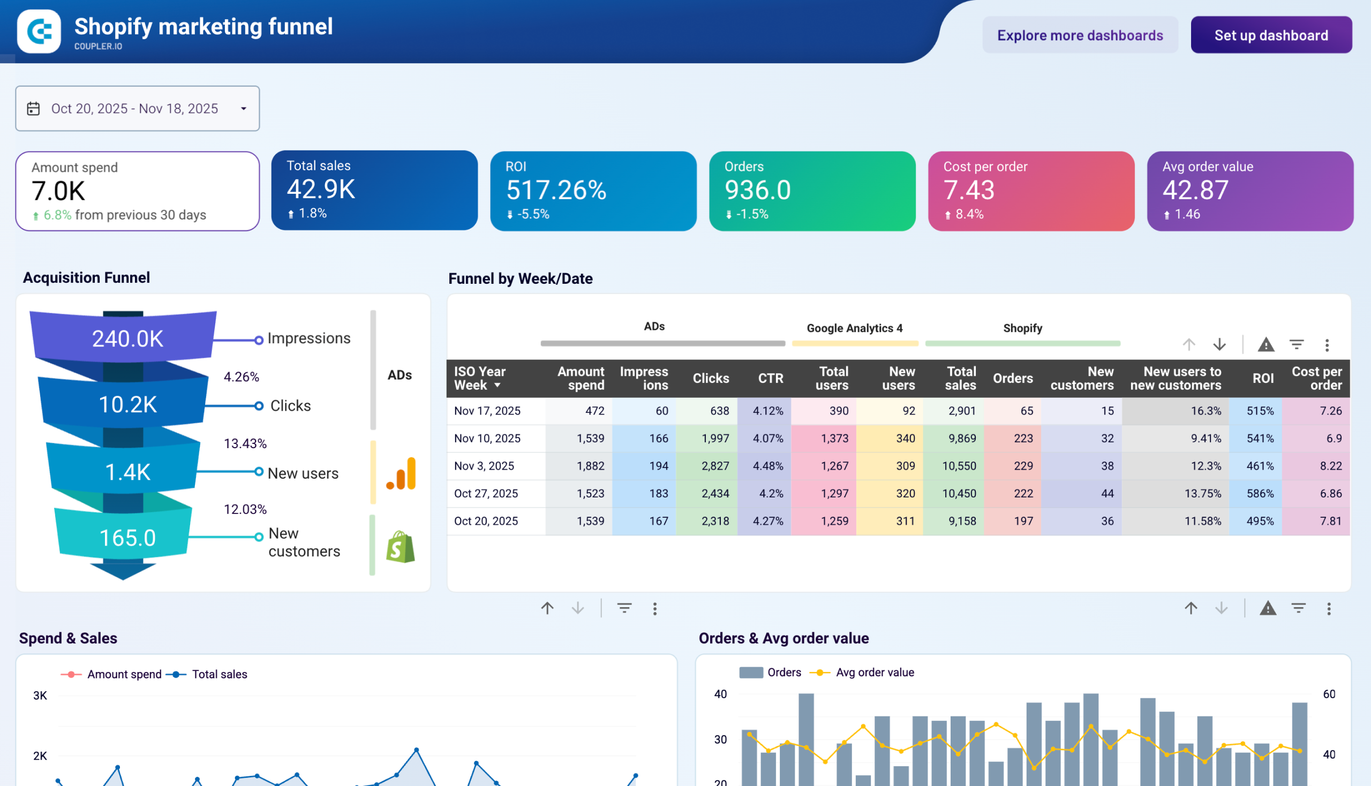1371x786 pixels.
Task: Switch to the ADs column group header
Action: point(654,326)
